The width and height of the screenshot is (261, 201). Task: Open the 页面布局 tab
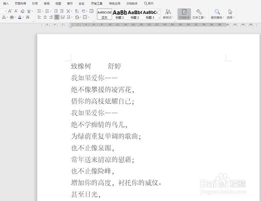20,4
